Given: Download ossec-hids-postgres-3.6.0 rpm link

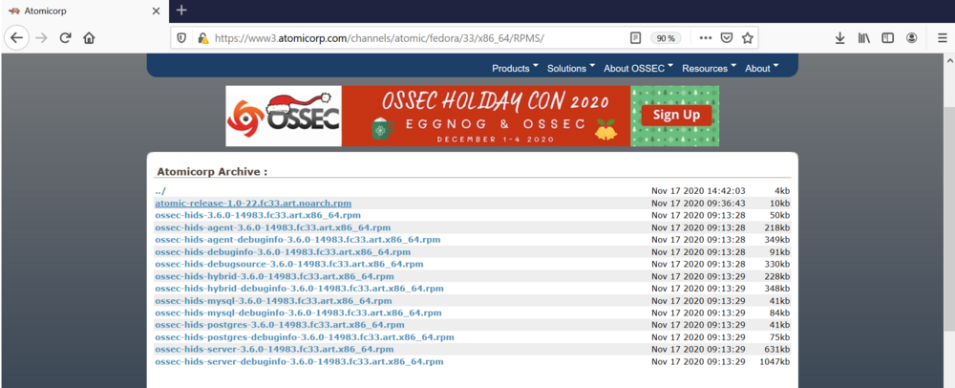Looking at the screenshot, I should pyautogui.click(x=280, y=325).
